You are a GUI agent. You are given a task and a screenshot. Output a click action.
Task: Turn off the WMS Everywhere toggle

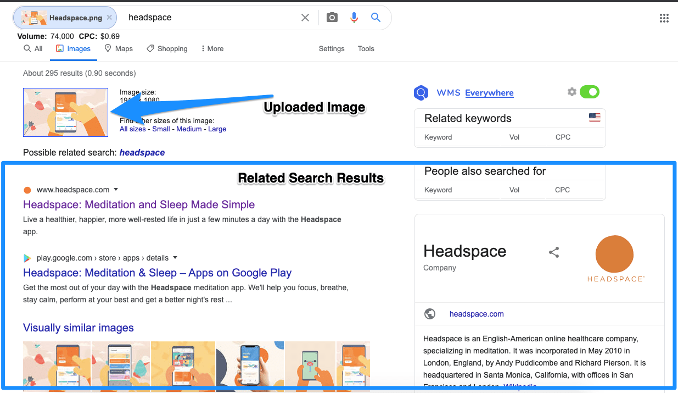coord(590,92)
